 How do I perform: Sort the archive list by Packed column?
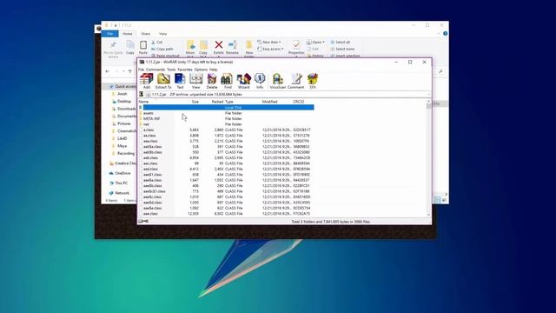click(217, 102)
